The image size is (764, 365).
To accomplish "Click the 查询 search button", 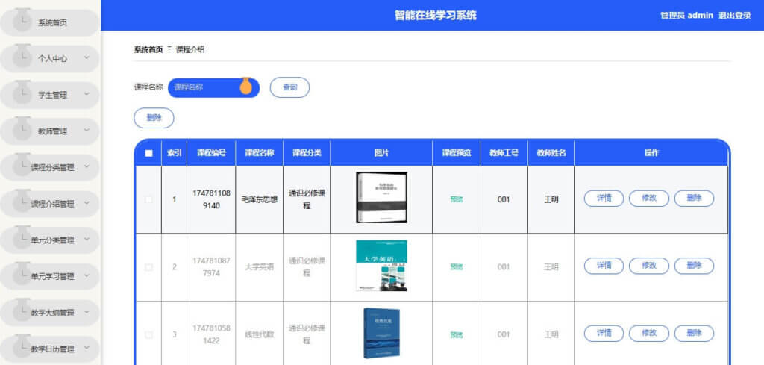I will click(289, 87).
